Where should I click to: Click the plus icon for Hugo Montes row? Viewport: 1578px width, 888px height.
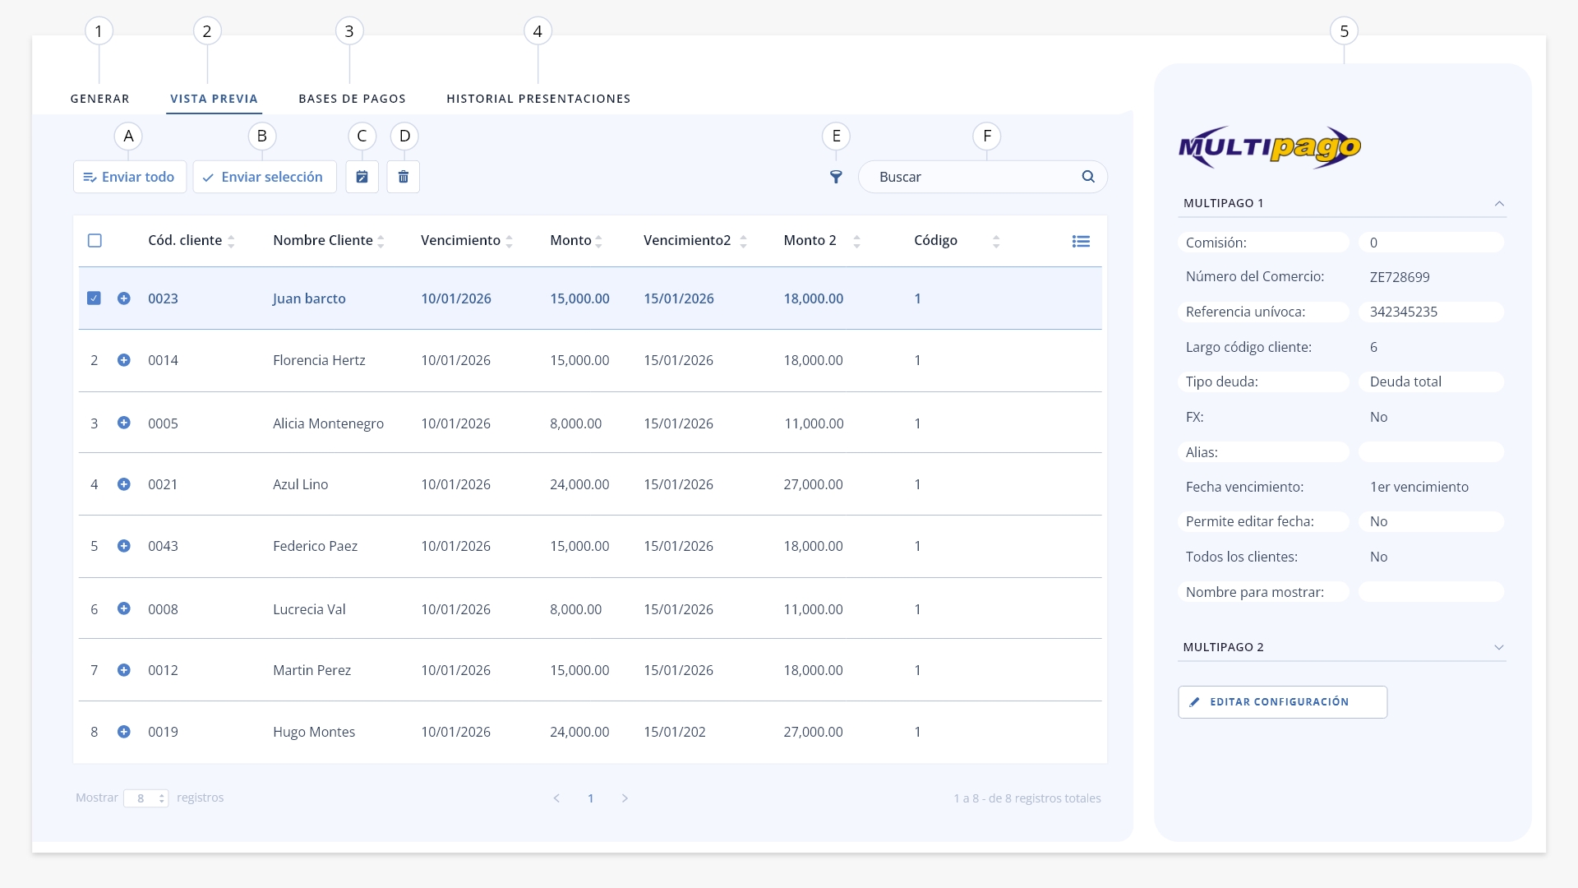click(124, 732)
